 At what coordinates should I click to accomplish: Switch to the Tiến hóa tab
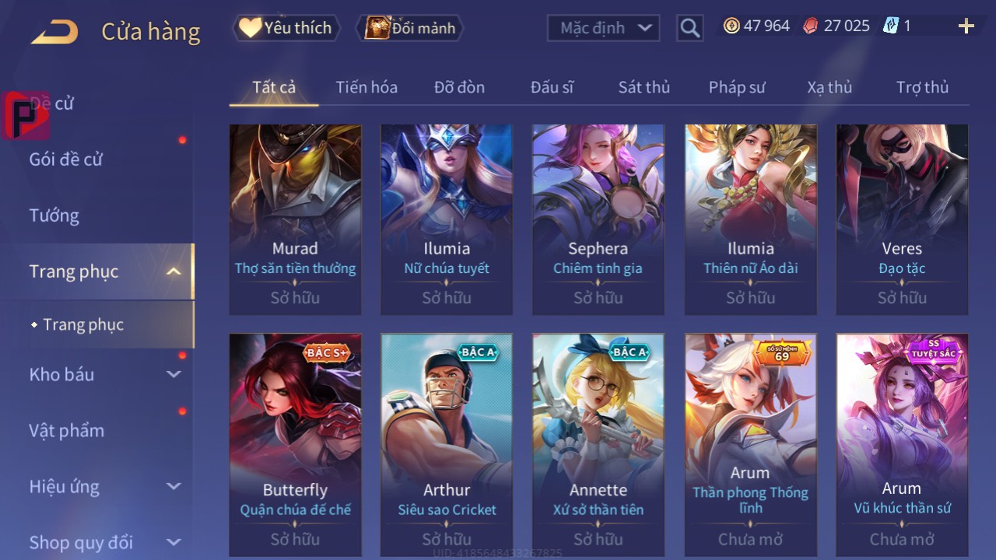tap(366, 87)
